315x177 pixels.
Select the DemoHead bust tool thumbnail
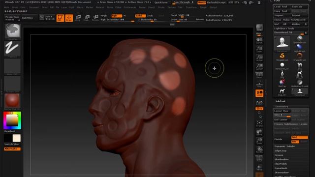pyautogui.click(x=282, y=43)
